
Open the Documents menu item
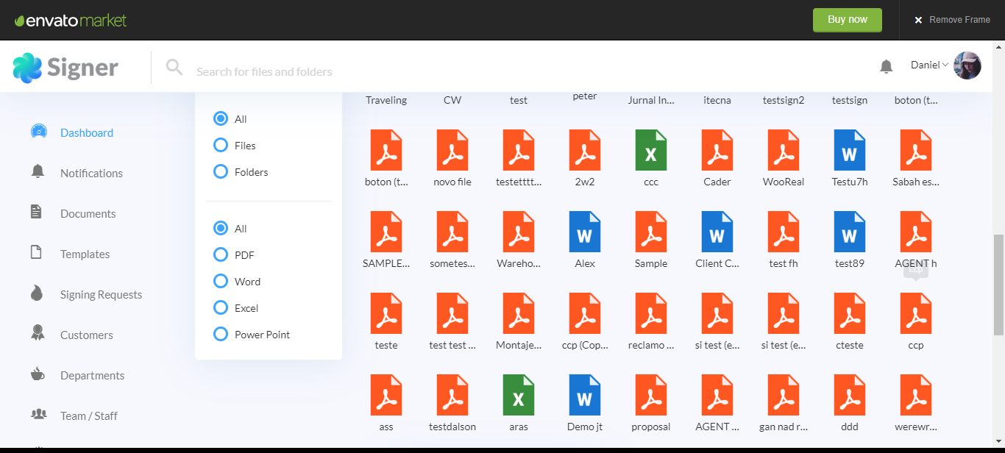pos(88,213)
